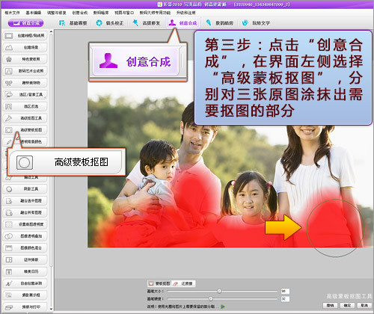Open the 数码暗房 menu in the menu bar
This screenshot has width=374, height=314.
point(101,13)
